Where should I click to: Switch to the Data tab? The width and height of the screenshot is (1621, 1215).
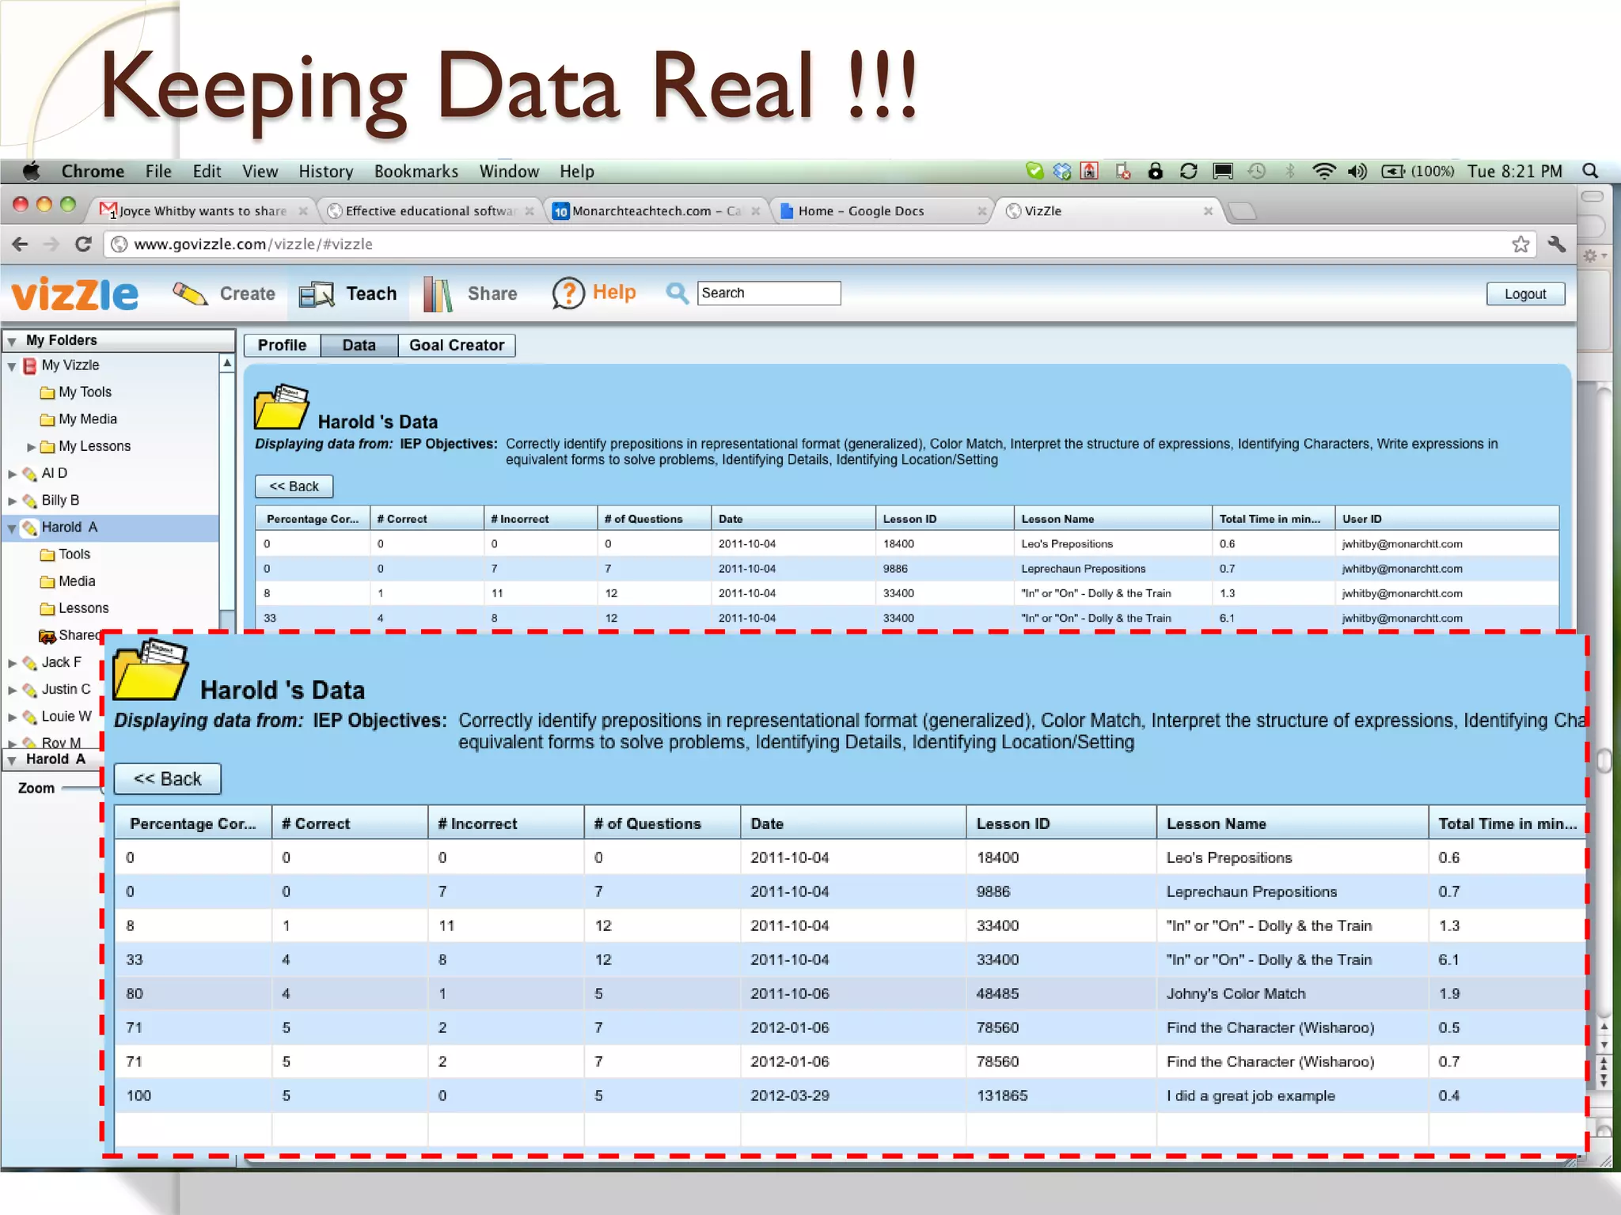tap(359, 346)
